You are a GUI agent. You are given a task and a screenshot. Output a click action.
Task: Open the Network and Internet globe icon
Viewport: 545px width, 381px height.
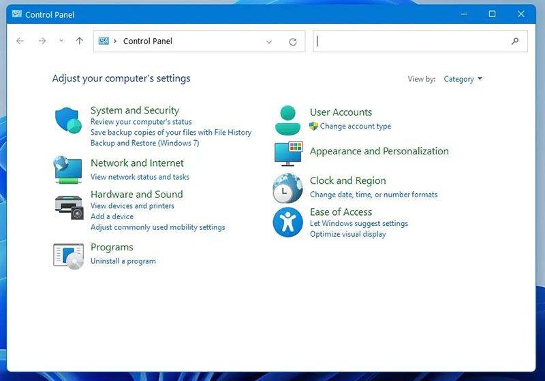coord(68,169)
